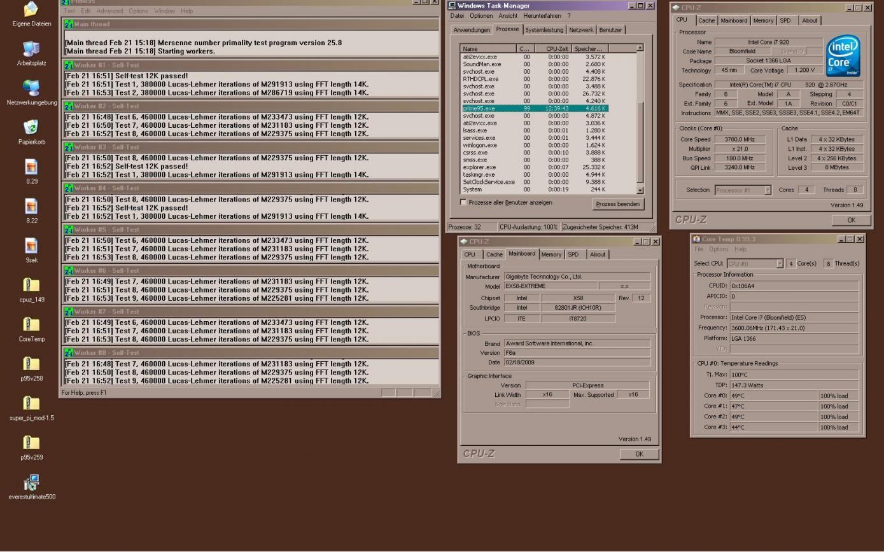Open the Options menu in Prime95
The width and height of the screenshot is (884, 552).
tap(138, 11)
